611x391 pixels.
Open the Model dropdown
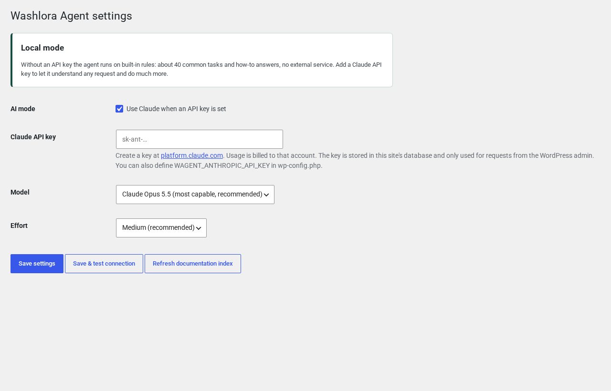tap(195, 195)
